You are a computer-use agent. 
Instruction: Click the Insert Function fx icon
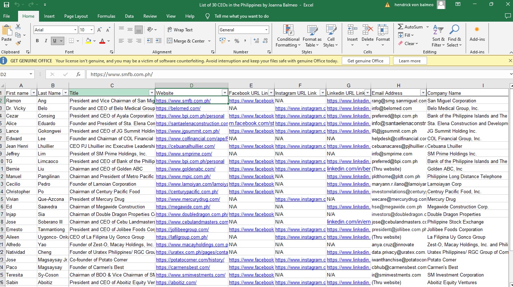click(78, 74)
